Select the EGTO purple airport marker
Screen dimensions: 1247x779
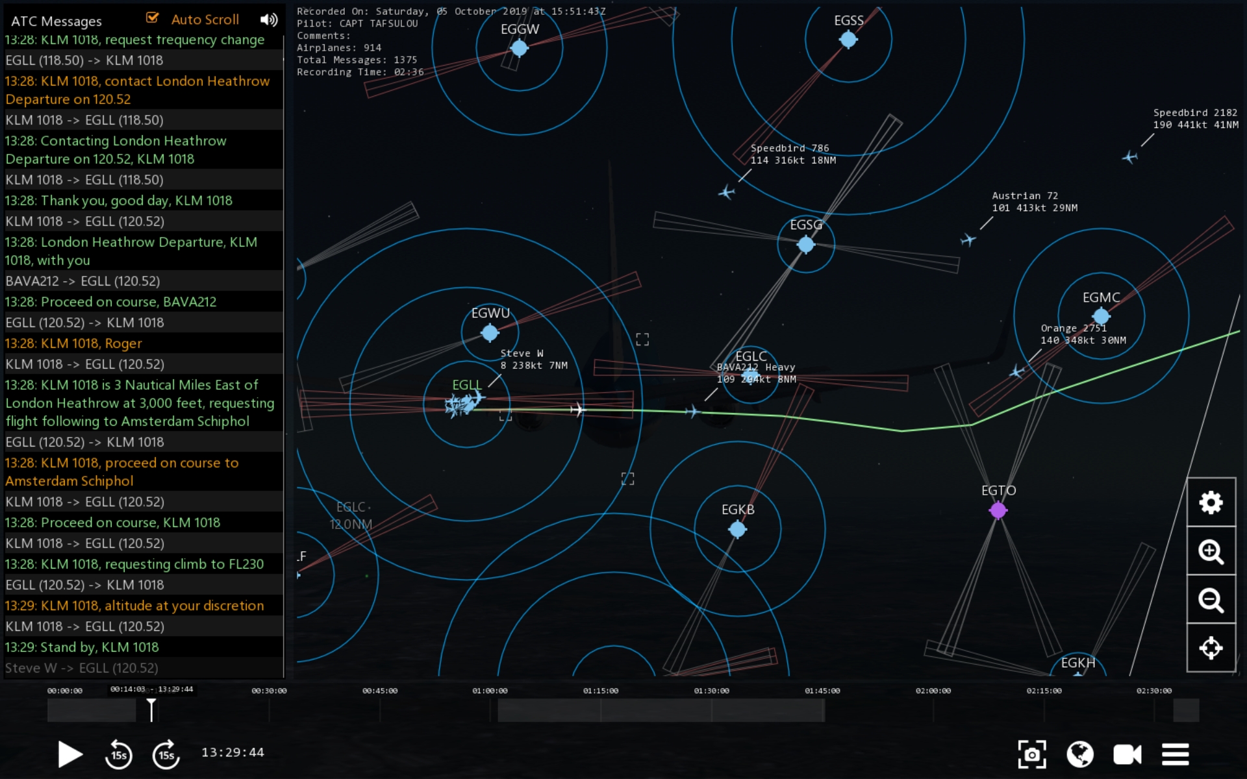(998, 510)
